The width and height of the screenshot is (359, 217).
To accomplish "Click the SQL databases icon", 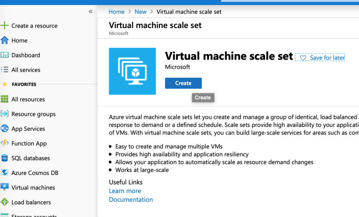I will tap(5, 158).
